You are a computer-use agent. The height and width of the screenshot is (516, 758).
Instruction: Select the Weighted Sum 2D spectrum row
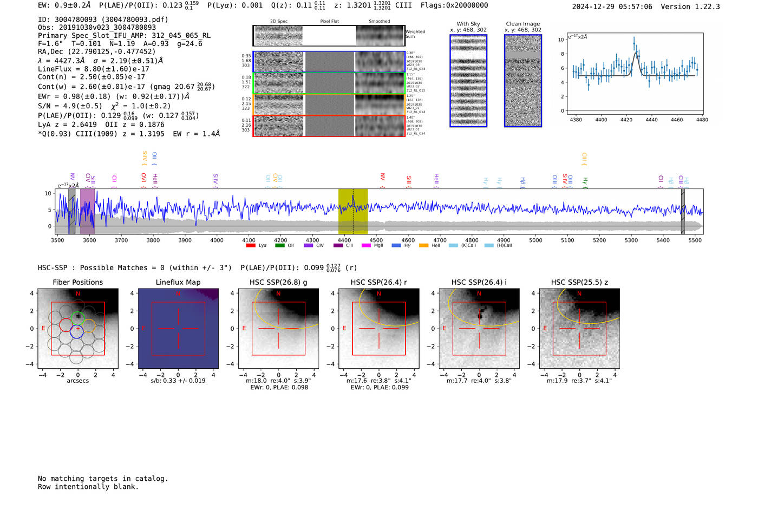(329, 36)
